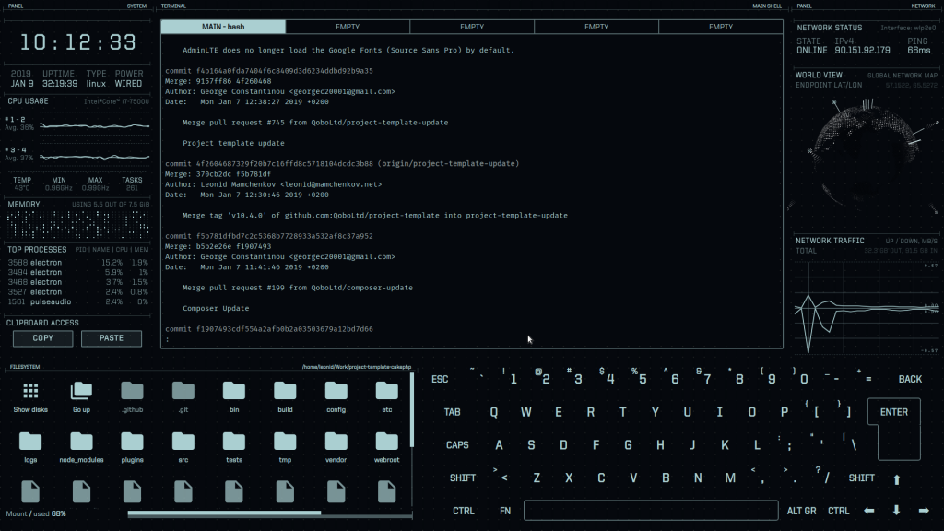Click the 'Composer Update' commit message

click(216, 308)
